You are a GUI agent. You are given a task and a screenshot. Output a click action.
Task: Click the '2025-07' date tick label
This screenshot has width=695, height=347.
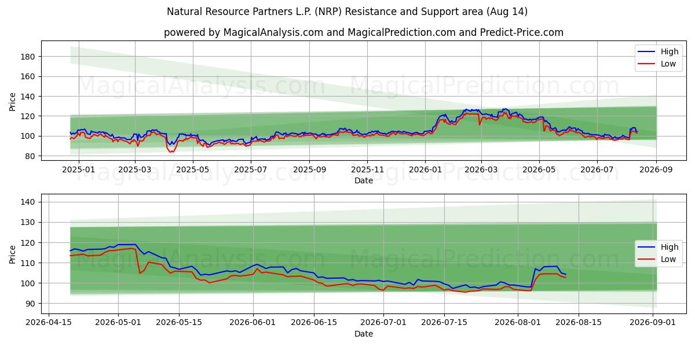(251, 170)
